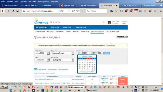
Task: Open the user name dropdown in header
Action: (116, 22)
